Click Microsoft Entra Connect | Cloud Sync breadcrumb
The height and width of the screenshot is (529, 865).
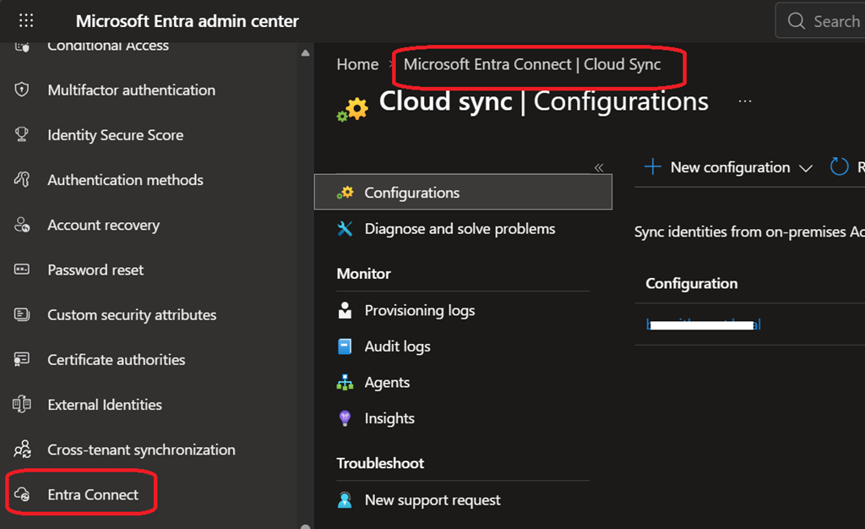click(x=532, y=64)
